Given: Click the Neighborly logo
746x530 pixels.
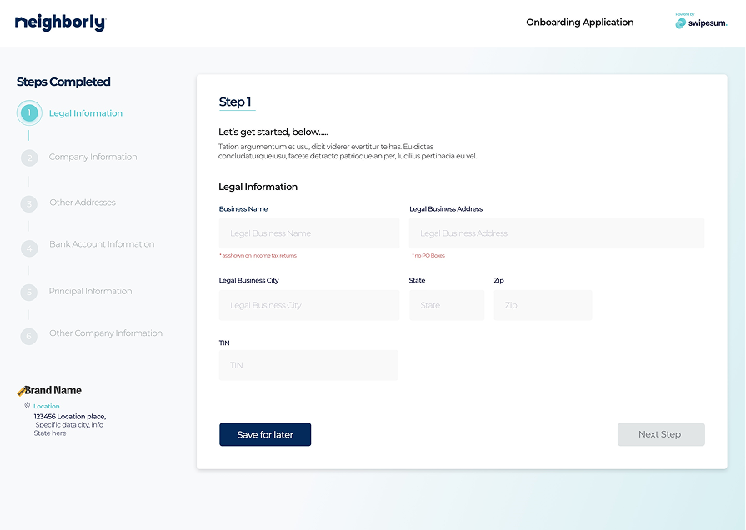Looking at the screenshot, I should [60, 23].
